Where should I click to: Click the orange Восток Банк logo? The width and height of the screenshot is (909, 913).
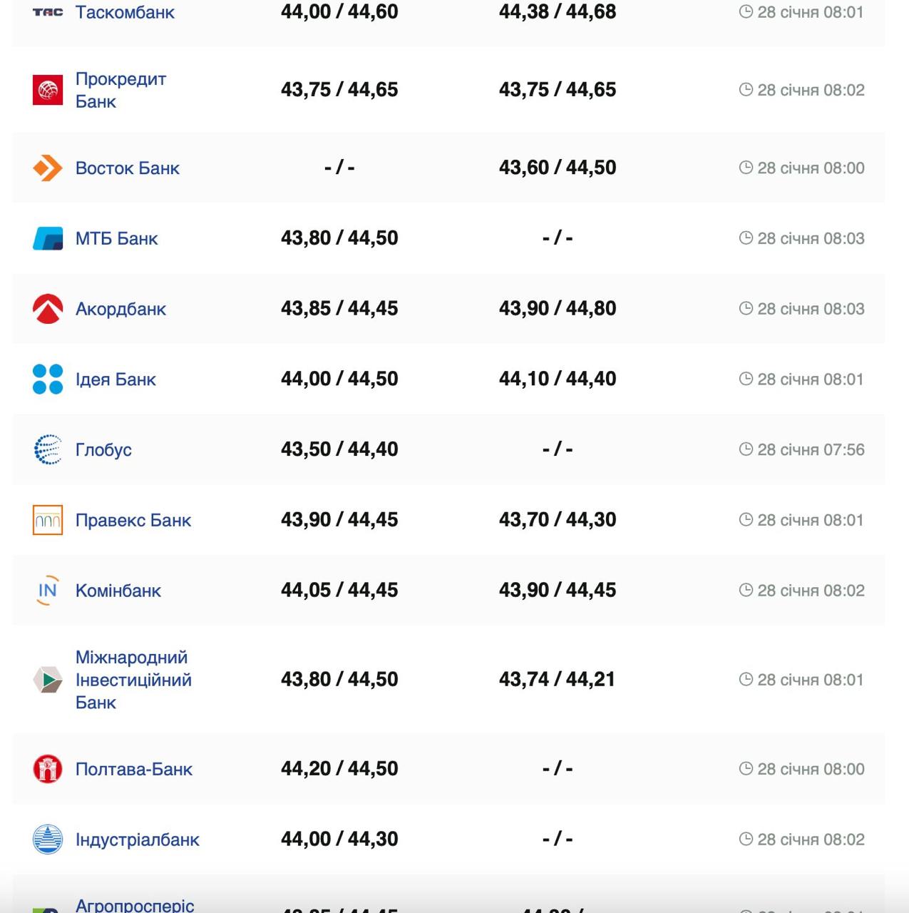coord(48,168)
